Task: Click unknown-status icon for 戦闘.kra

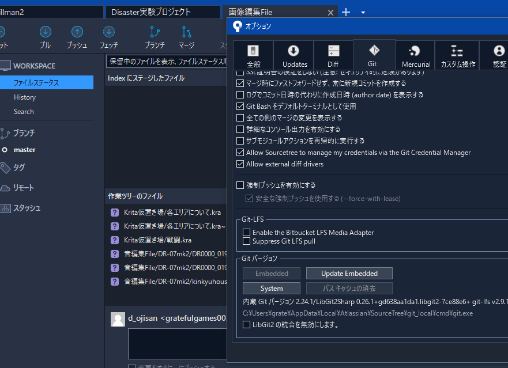Action: (115, 240)
